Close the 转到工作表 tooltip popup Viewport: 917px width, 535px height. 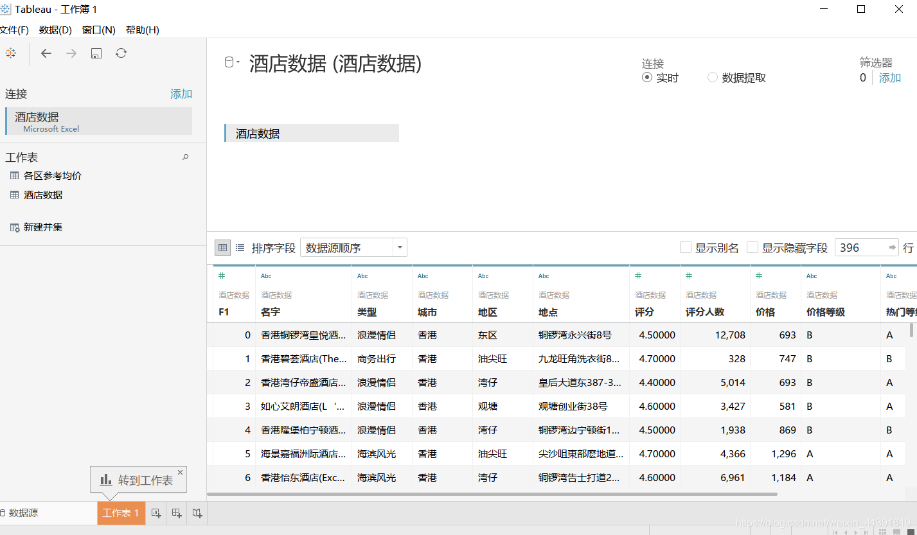pyautogui.click(x=180, y=472)
